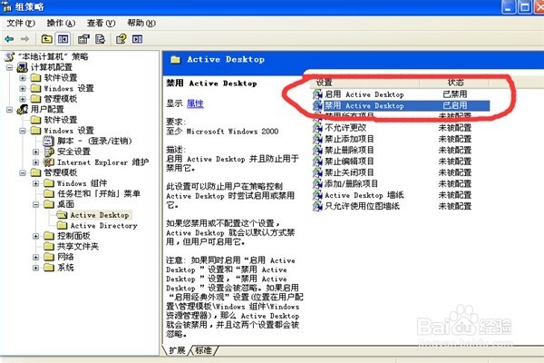Click the Internet Explorer 维护 icon
The height and width of the screenshot is (363, 544).
pos(49,162)
